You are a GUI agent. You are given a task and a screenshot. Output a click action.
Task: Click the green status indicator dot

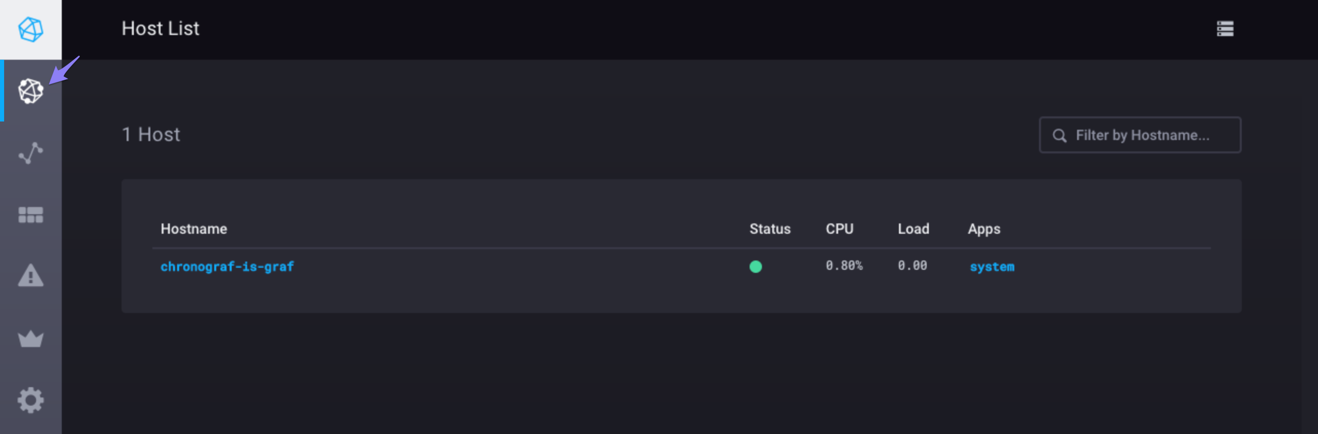755,267
